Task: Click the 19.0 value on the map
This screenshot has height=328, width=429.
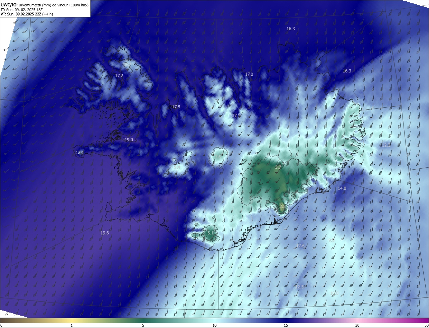Action: pos(129,140)
